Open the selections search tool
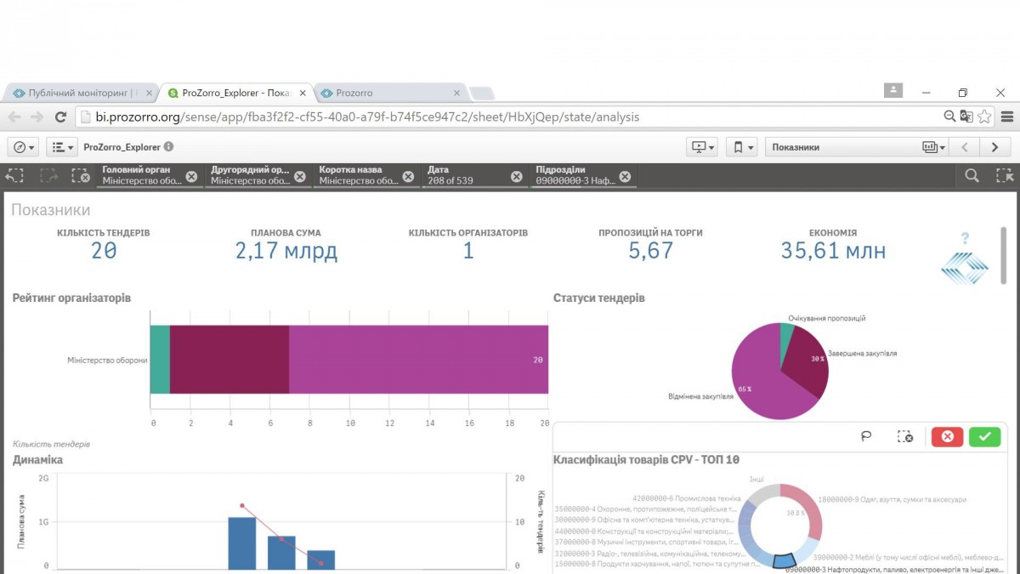 [x=972, y=176]
